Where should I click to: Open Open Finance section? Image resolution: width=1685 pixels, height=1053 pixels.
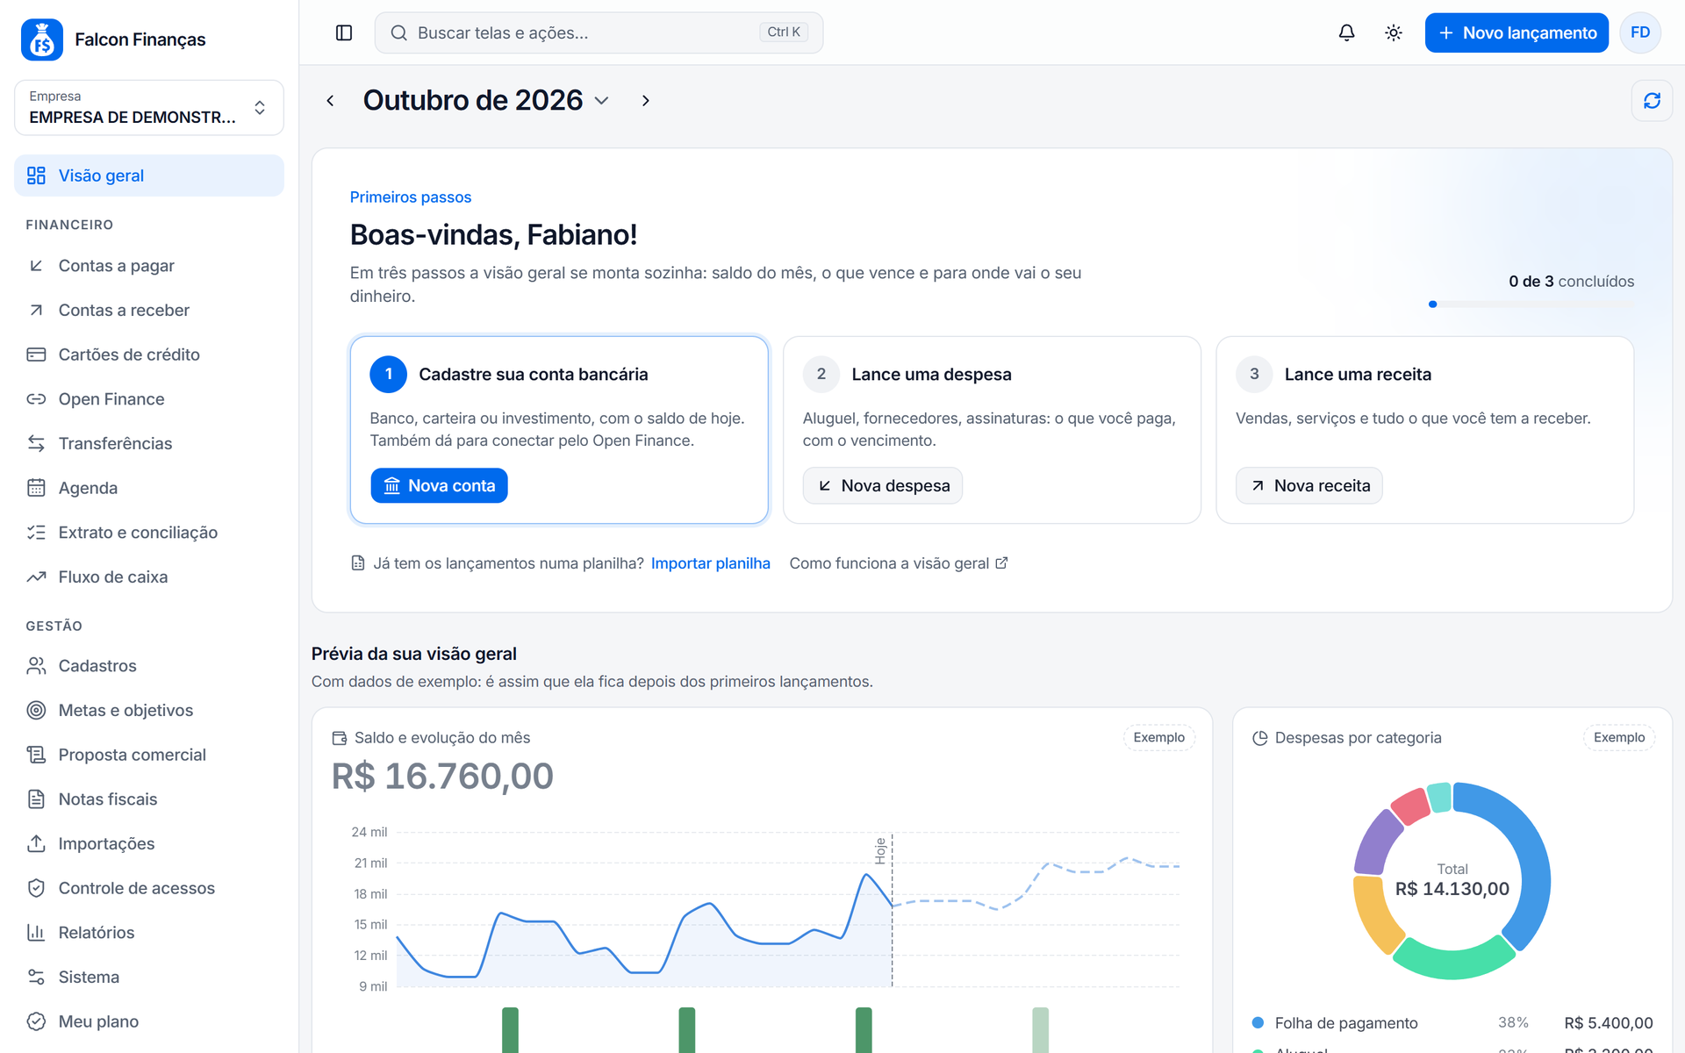pos(149,399)
